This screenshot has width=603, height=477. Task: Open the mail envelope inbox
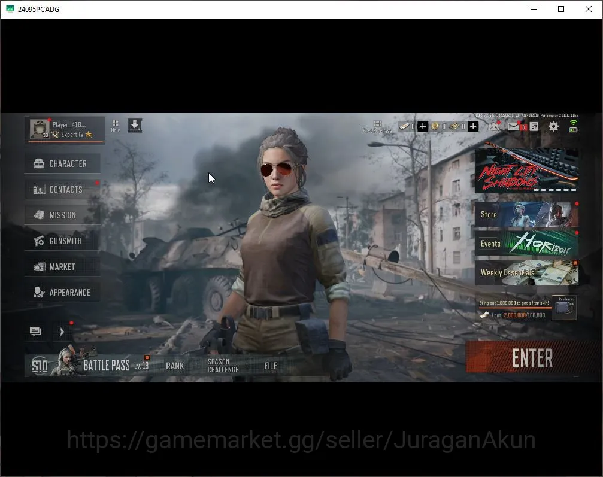coord(514,126)
